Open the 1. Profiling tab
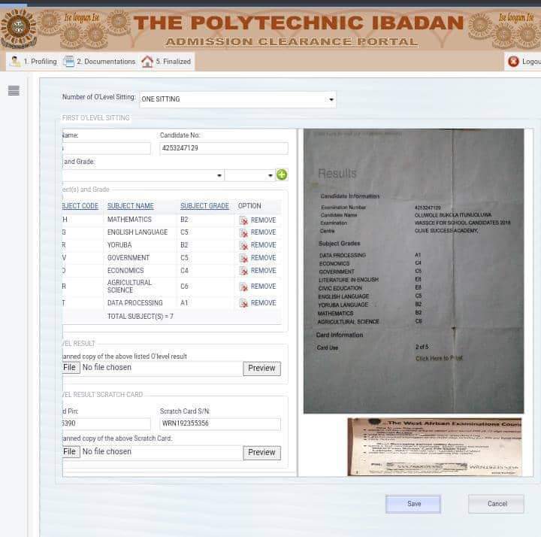 (34, 62)
